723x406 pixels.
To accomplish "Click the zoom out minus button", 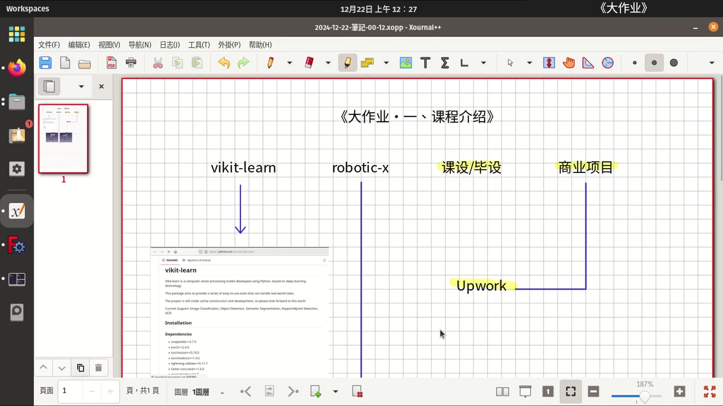I will click(593, 392).
